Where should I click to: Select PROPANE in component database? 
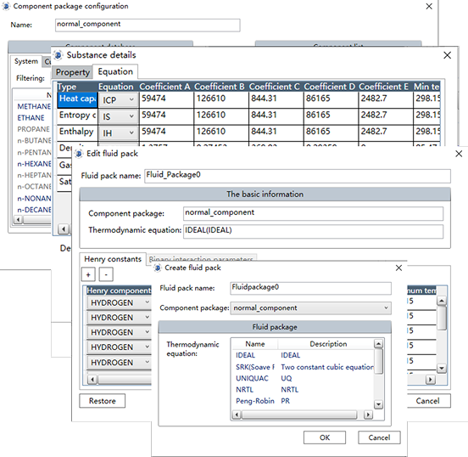[33, 129]
